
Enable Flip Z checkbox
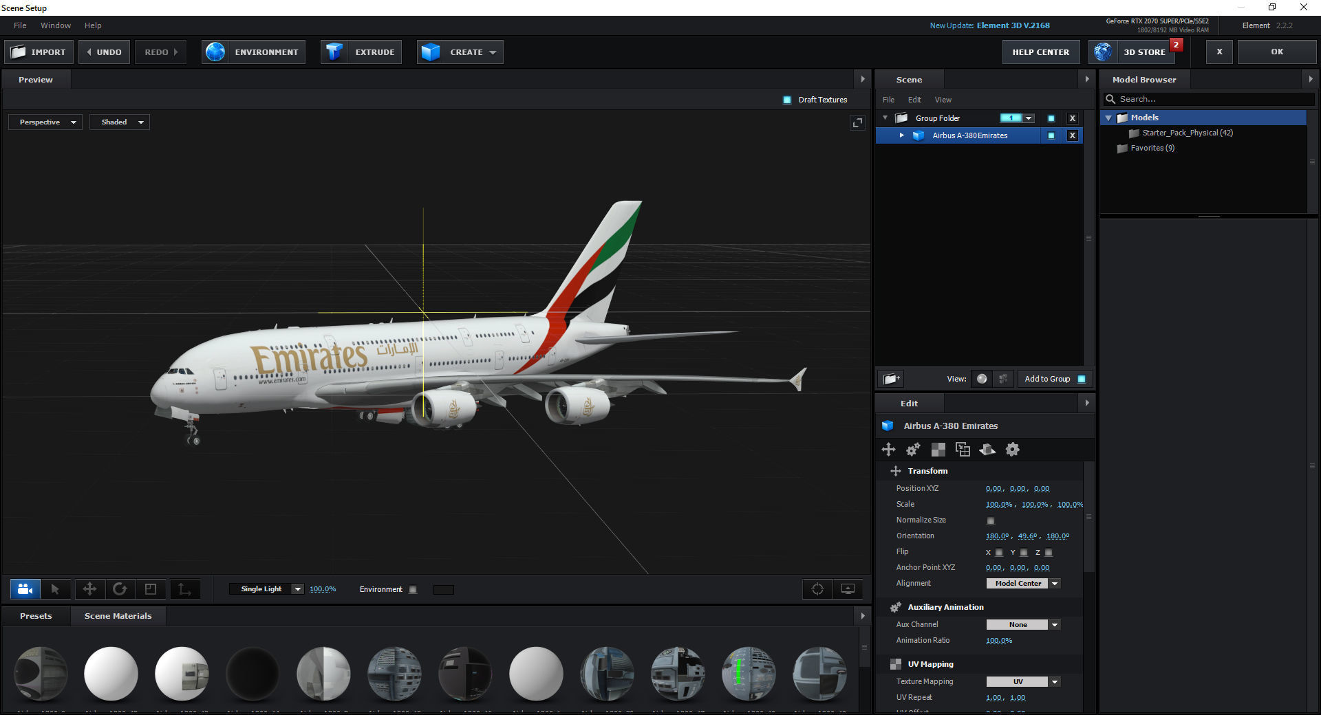[x=1049, y=552]
